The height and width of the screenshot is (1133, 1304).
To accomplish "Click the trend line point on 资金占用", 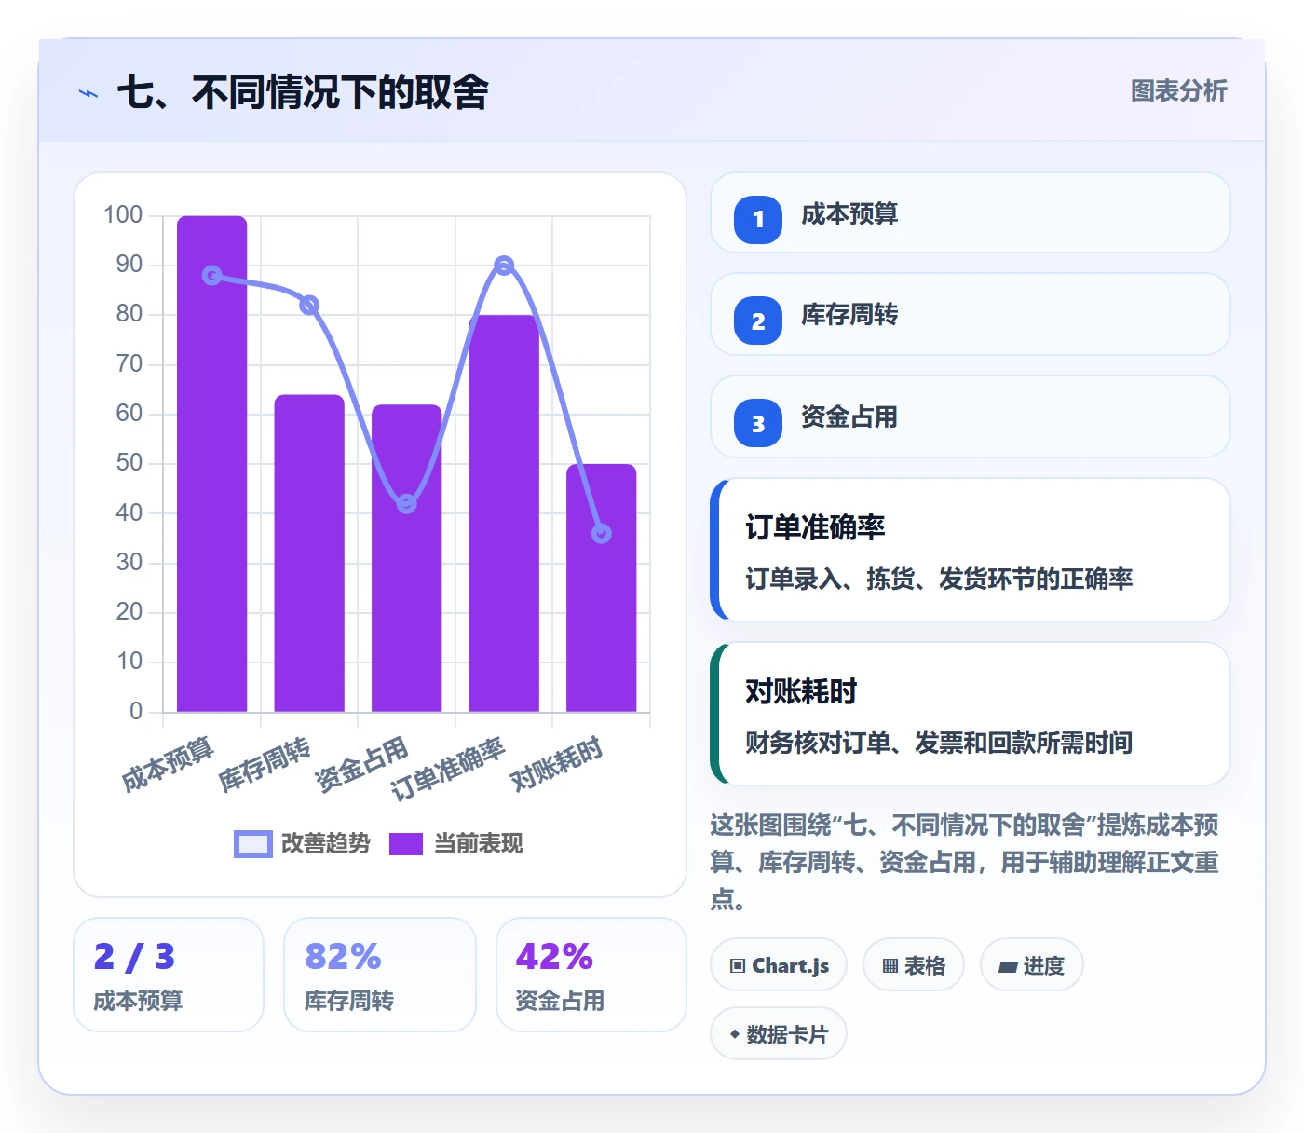I will pos(407,504).
